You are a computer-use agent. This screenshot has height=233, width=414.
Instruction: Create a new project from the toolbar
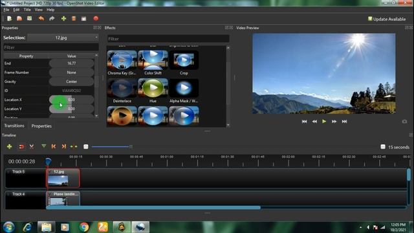(x=9, y=19)
